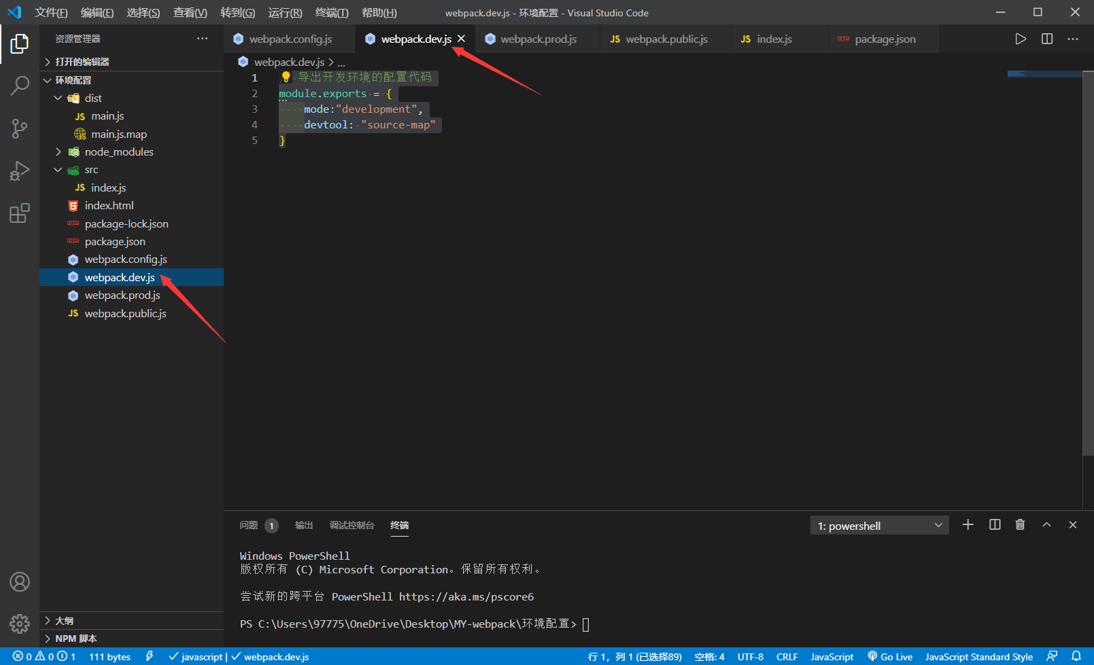The height and width of the screenshot is (665, 1094).
Task: Open the Run and Debug view
Action: [x=20, y=170]
